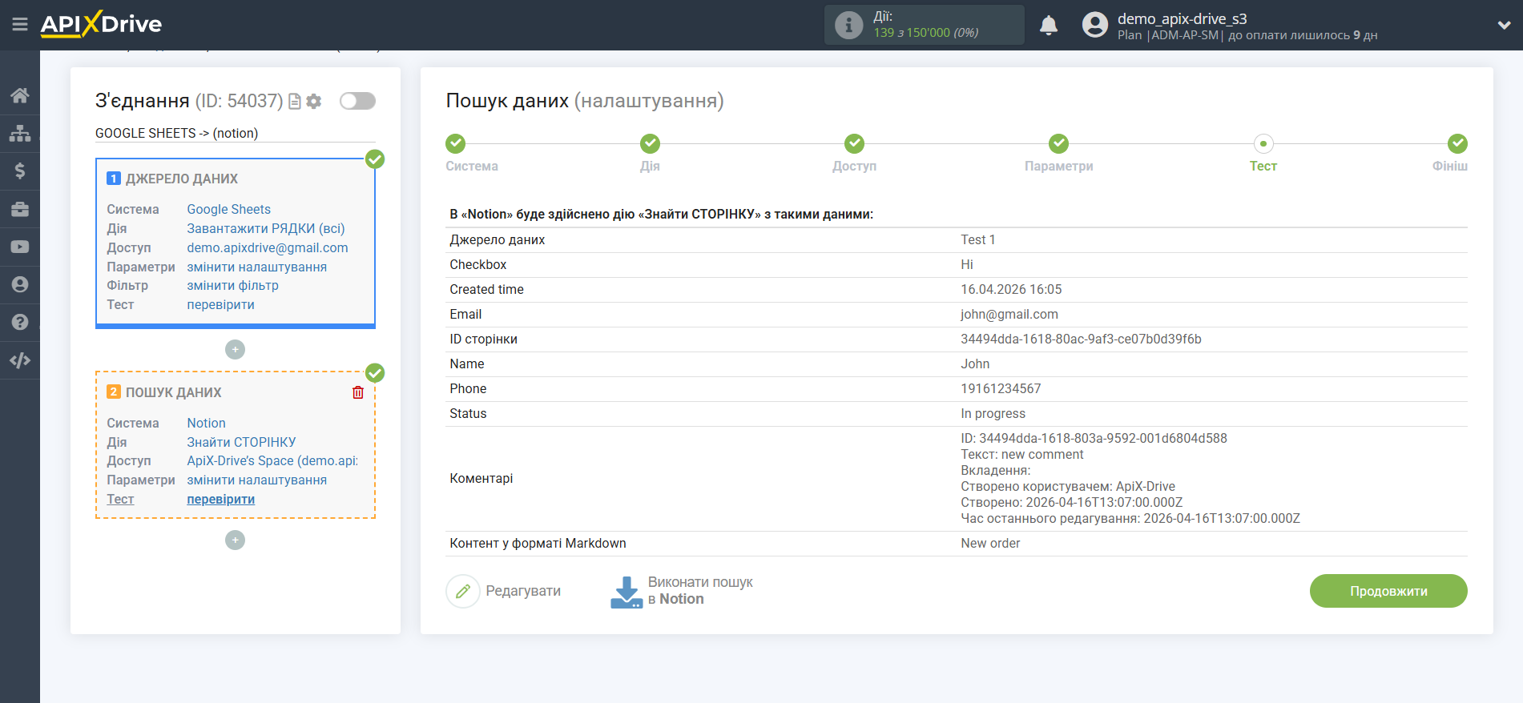
Task: Click the actions counter '139 з 150'000'
Action: [925, 33]
